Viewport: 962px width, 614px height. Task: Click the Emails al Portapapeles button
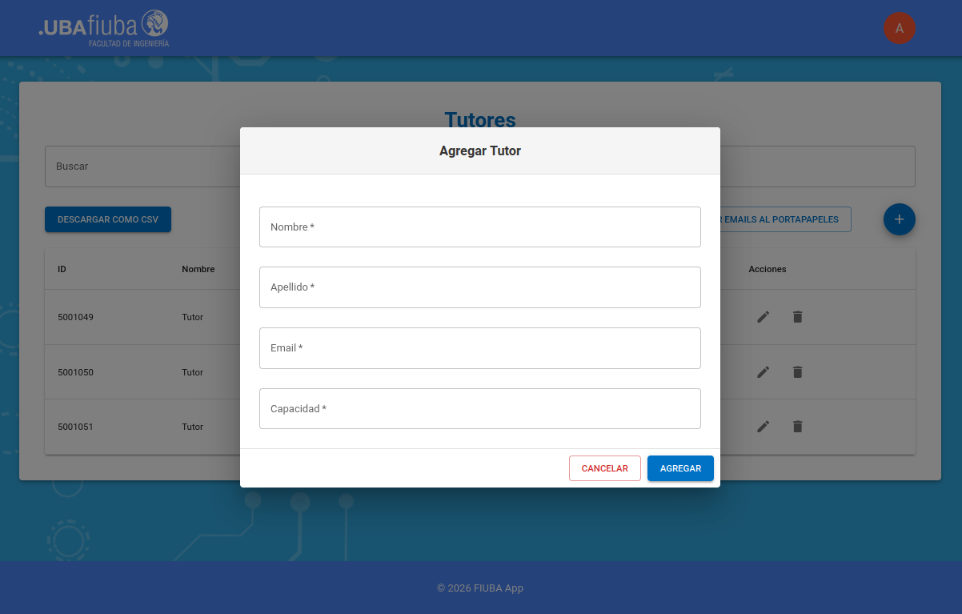click(785, 219)
